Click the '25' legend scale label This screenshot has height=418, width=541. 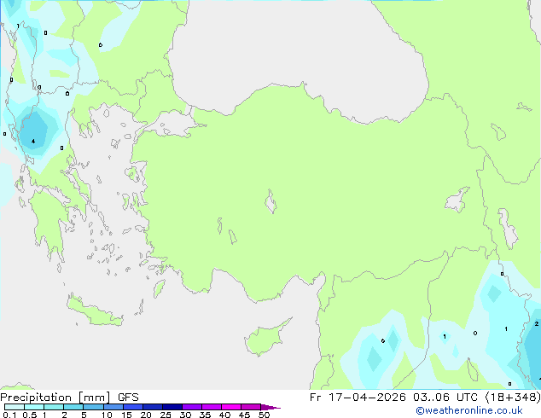166,415
